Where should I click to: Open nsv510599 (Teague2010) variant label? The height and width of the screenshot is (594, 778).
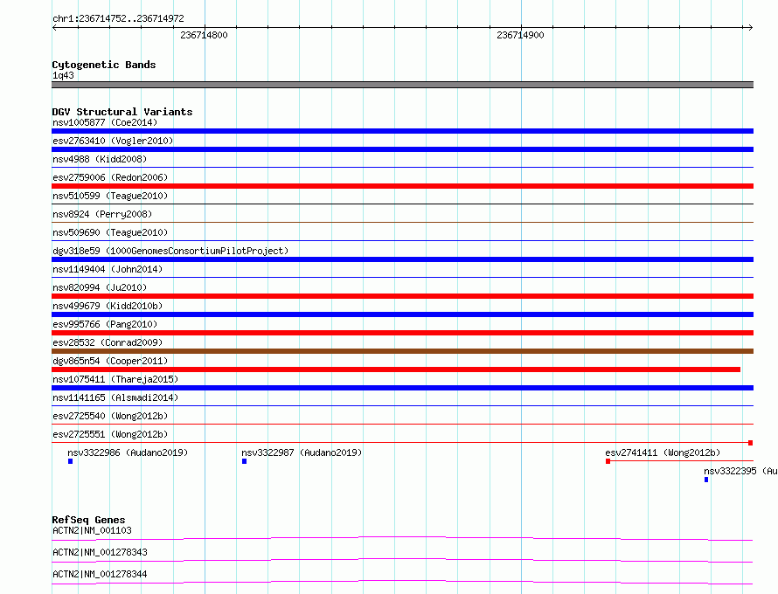[x=110, y=196]
